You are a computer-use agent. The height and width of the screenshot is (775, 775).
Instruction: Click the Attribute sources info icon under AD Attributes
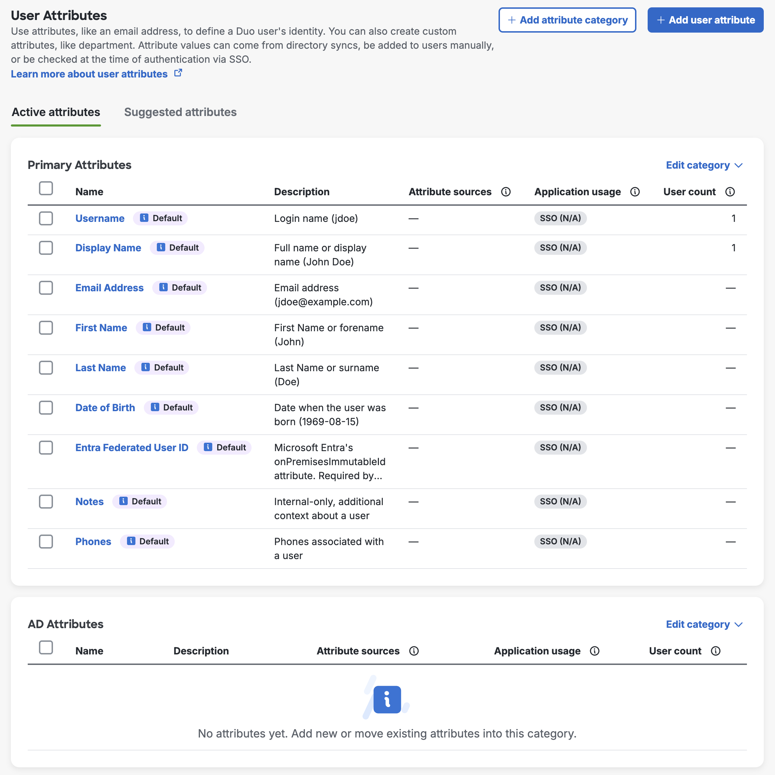pyautogui.click(x=414, y=651)
